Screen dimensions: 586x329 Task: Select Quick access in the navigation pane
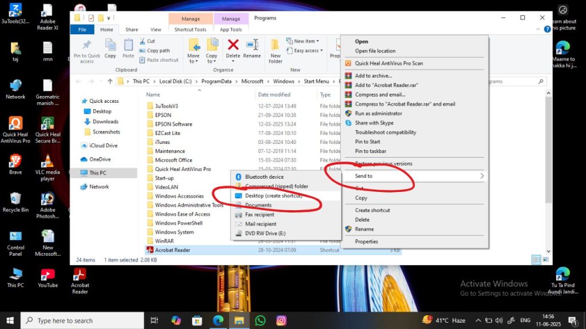104,101
